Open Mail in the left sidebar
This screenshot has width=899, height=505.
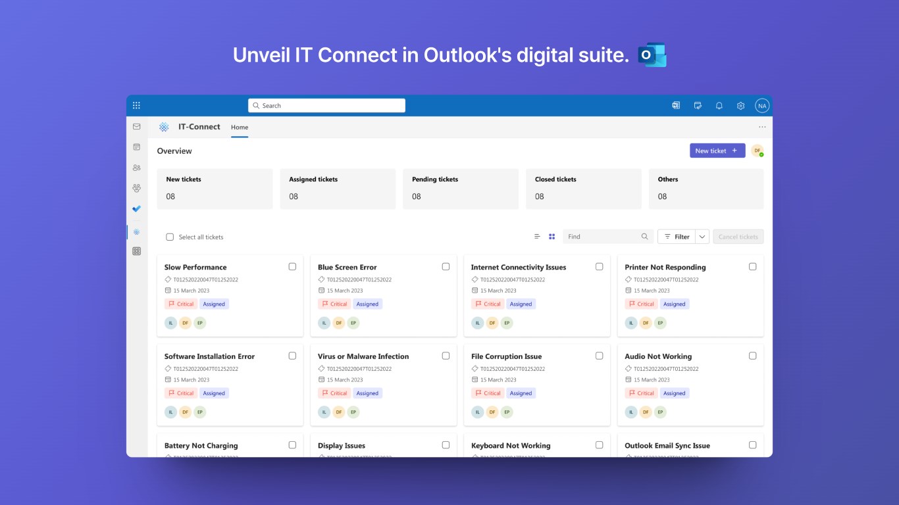coord(136,126)
